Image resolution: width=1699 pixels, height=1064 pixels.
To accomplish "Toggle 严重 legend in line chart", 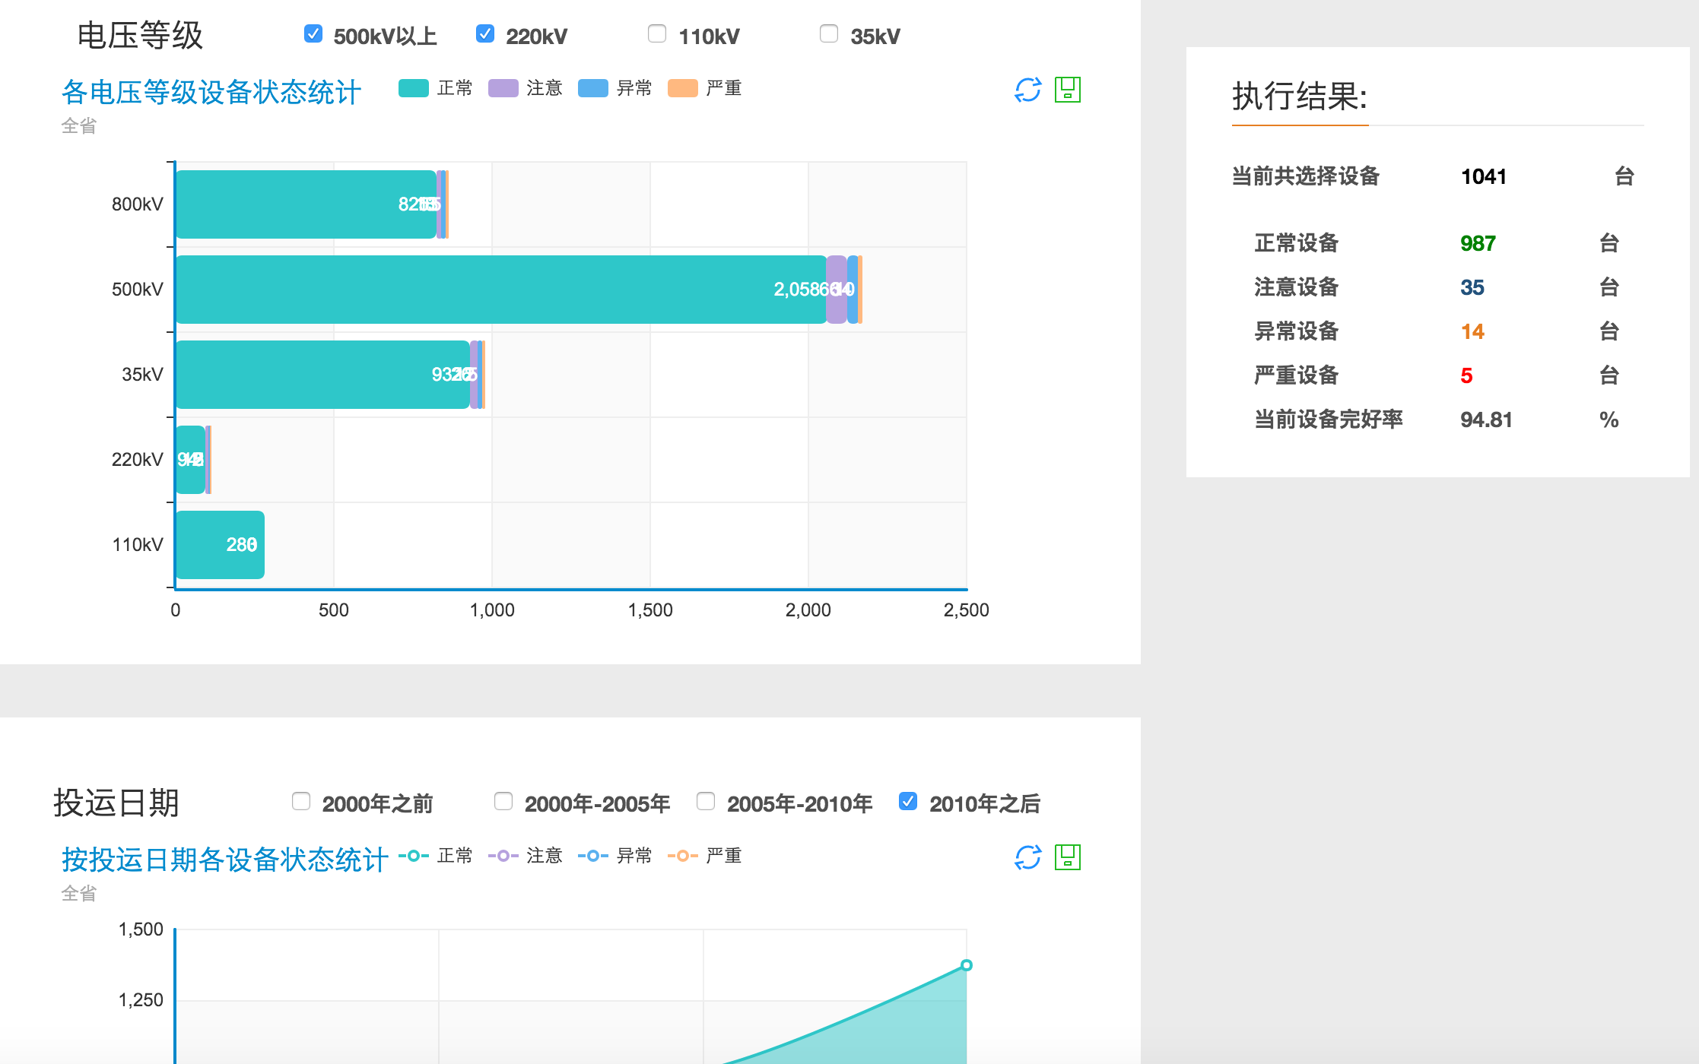I will tap(705, 856).
